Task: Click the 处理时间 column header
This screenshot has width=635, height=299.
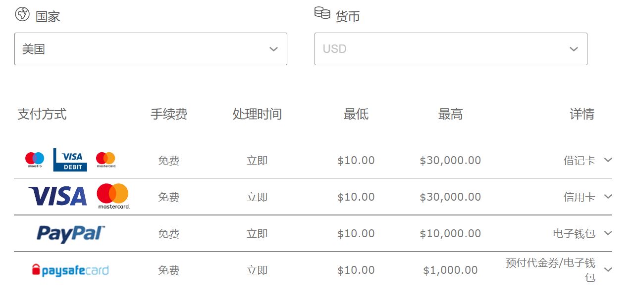Action: 257,114
